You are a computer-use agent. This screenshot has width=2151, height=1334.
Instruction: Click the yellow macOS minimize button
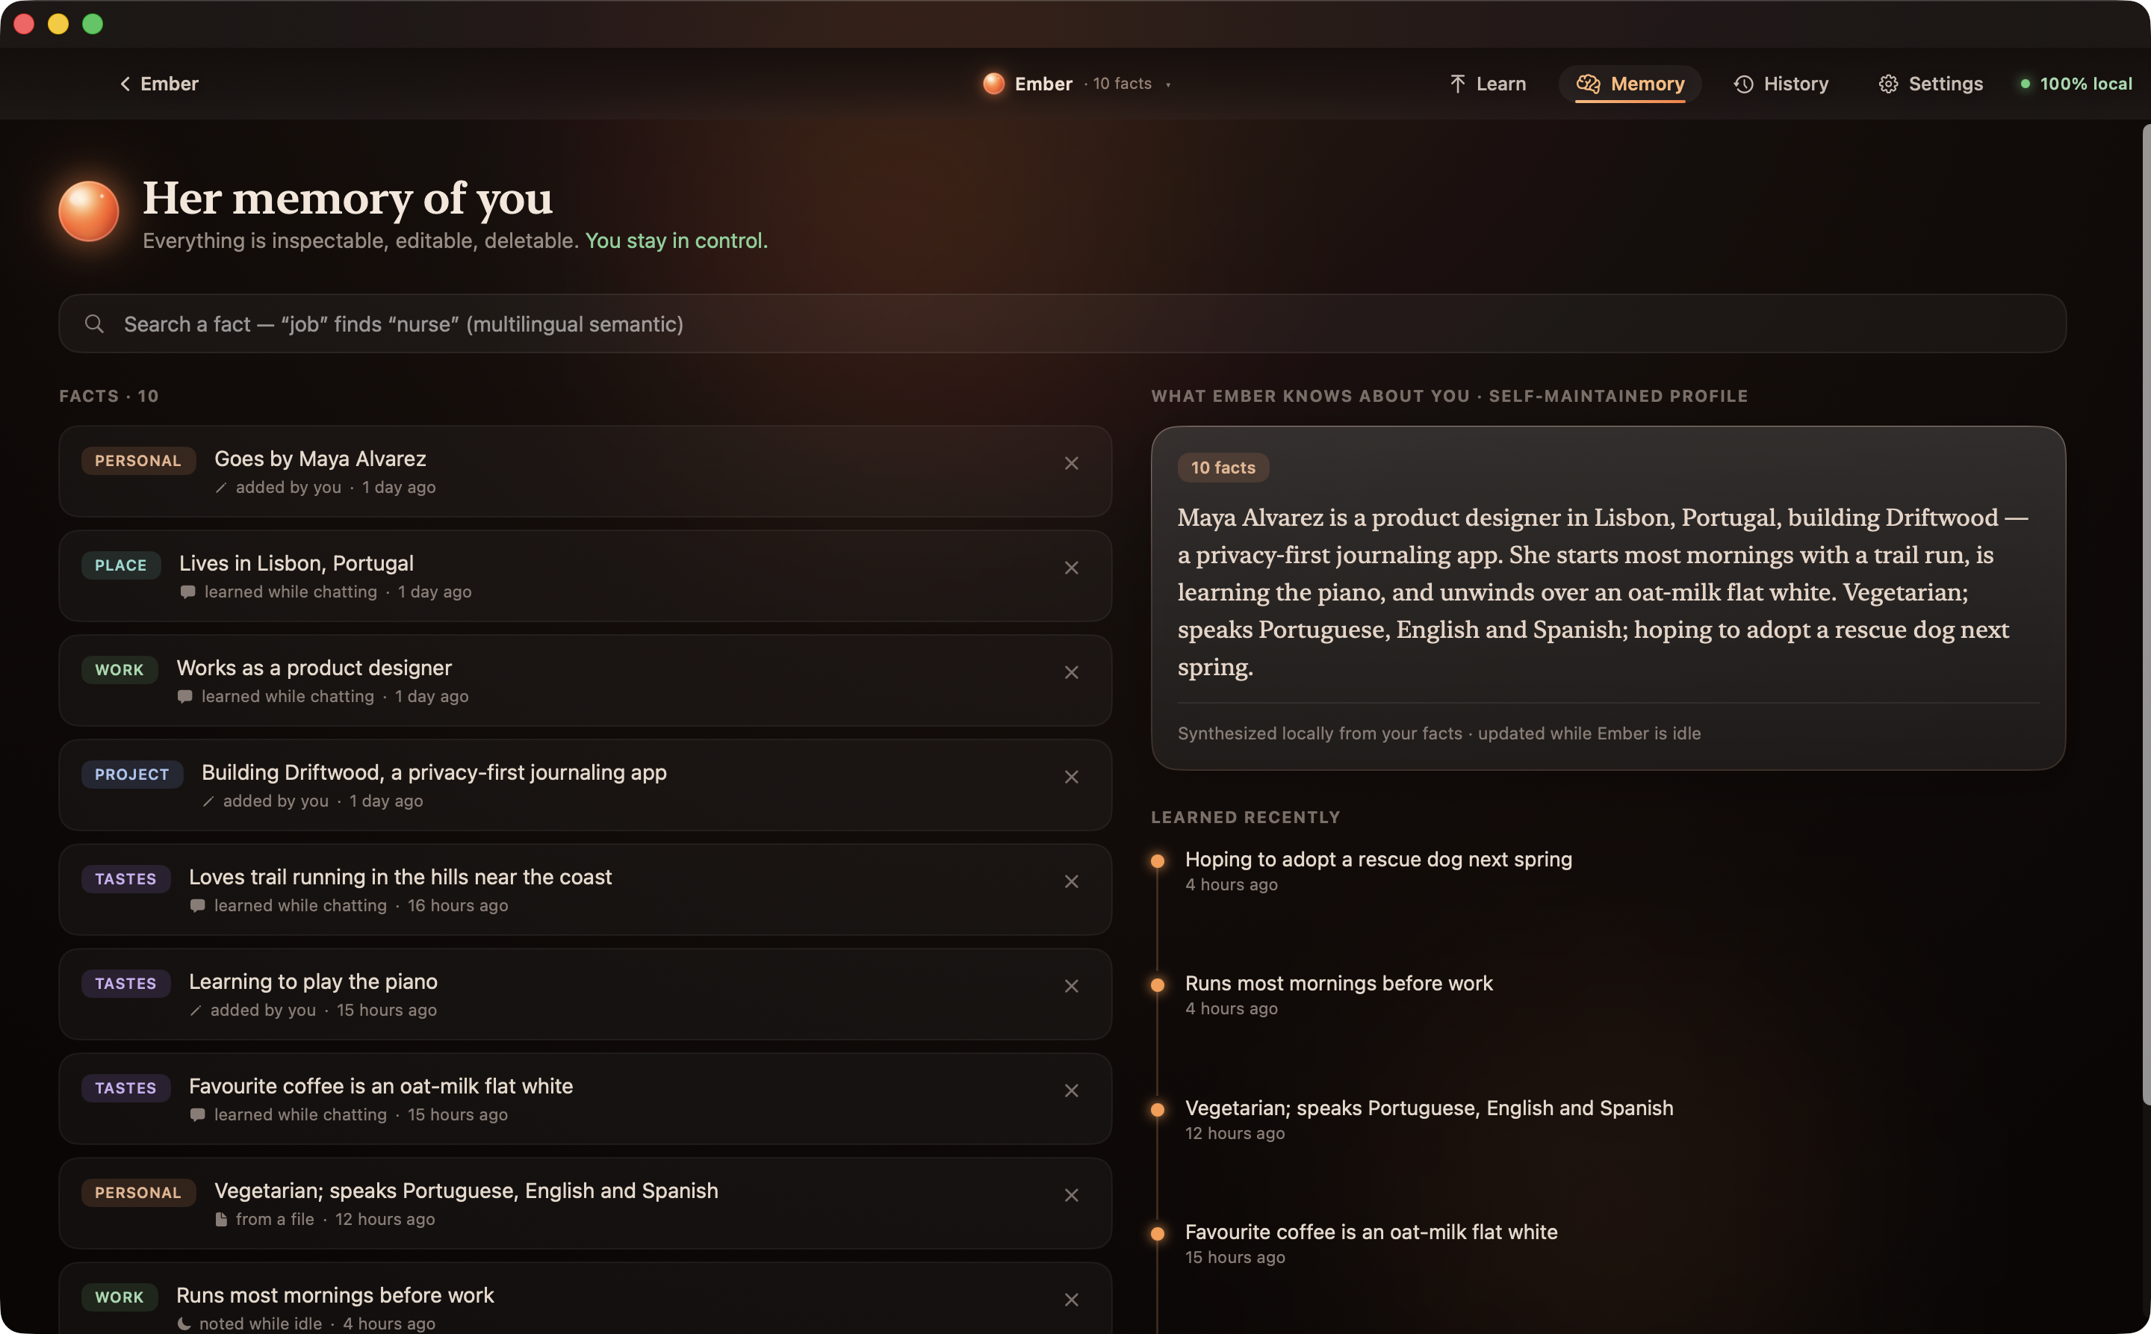pos(58,24)
